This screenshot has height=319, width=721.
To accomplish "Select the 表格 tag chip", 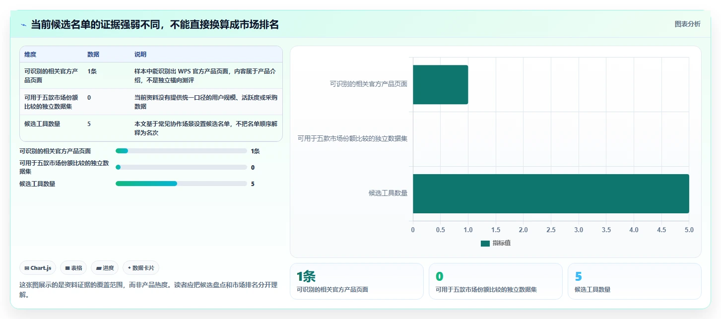I will point(73,268).
